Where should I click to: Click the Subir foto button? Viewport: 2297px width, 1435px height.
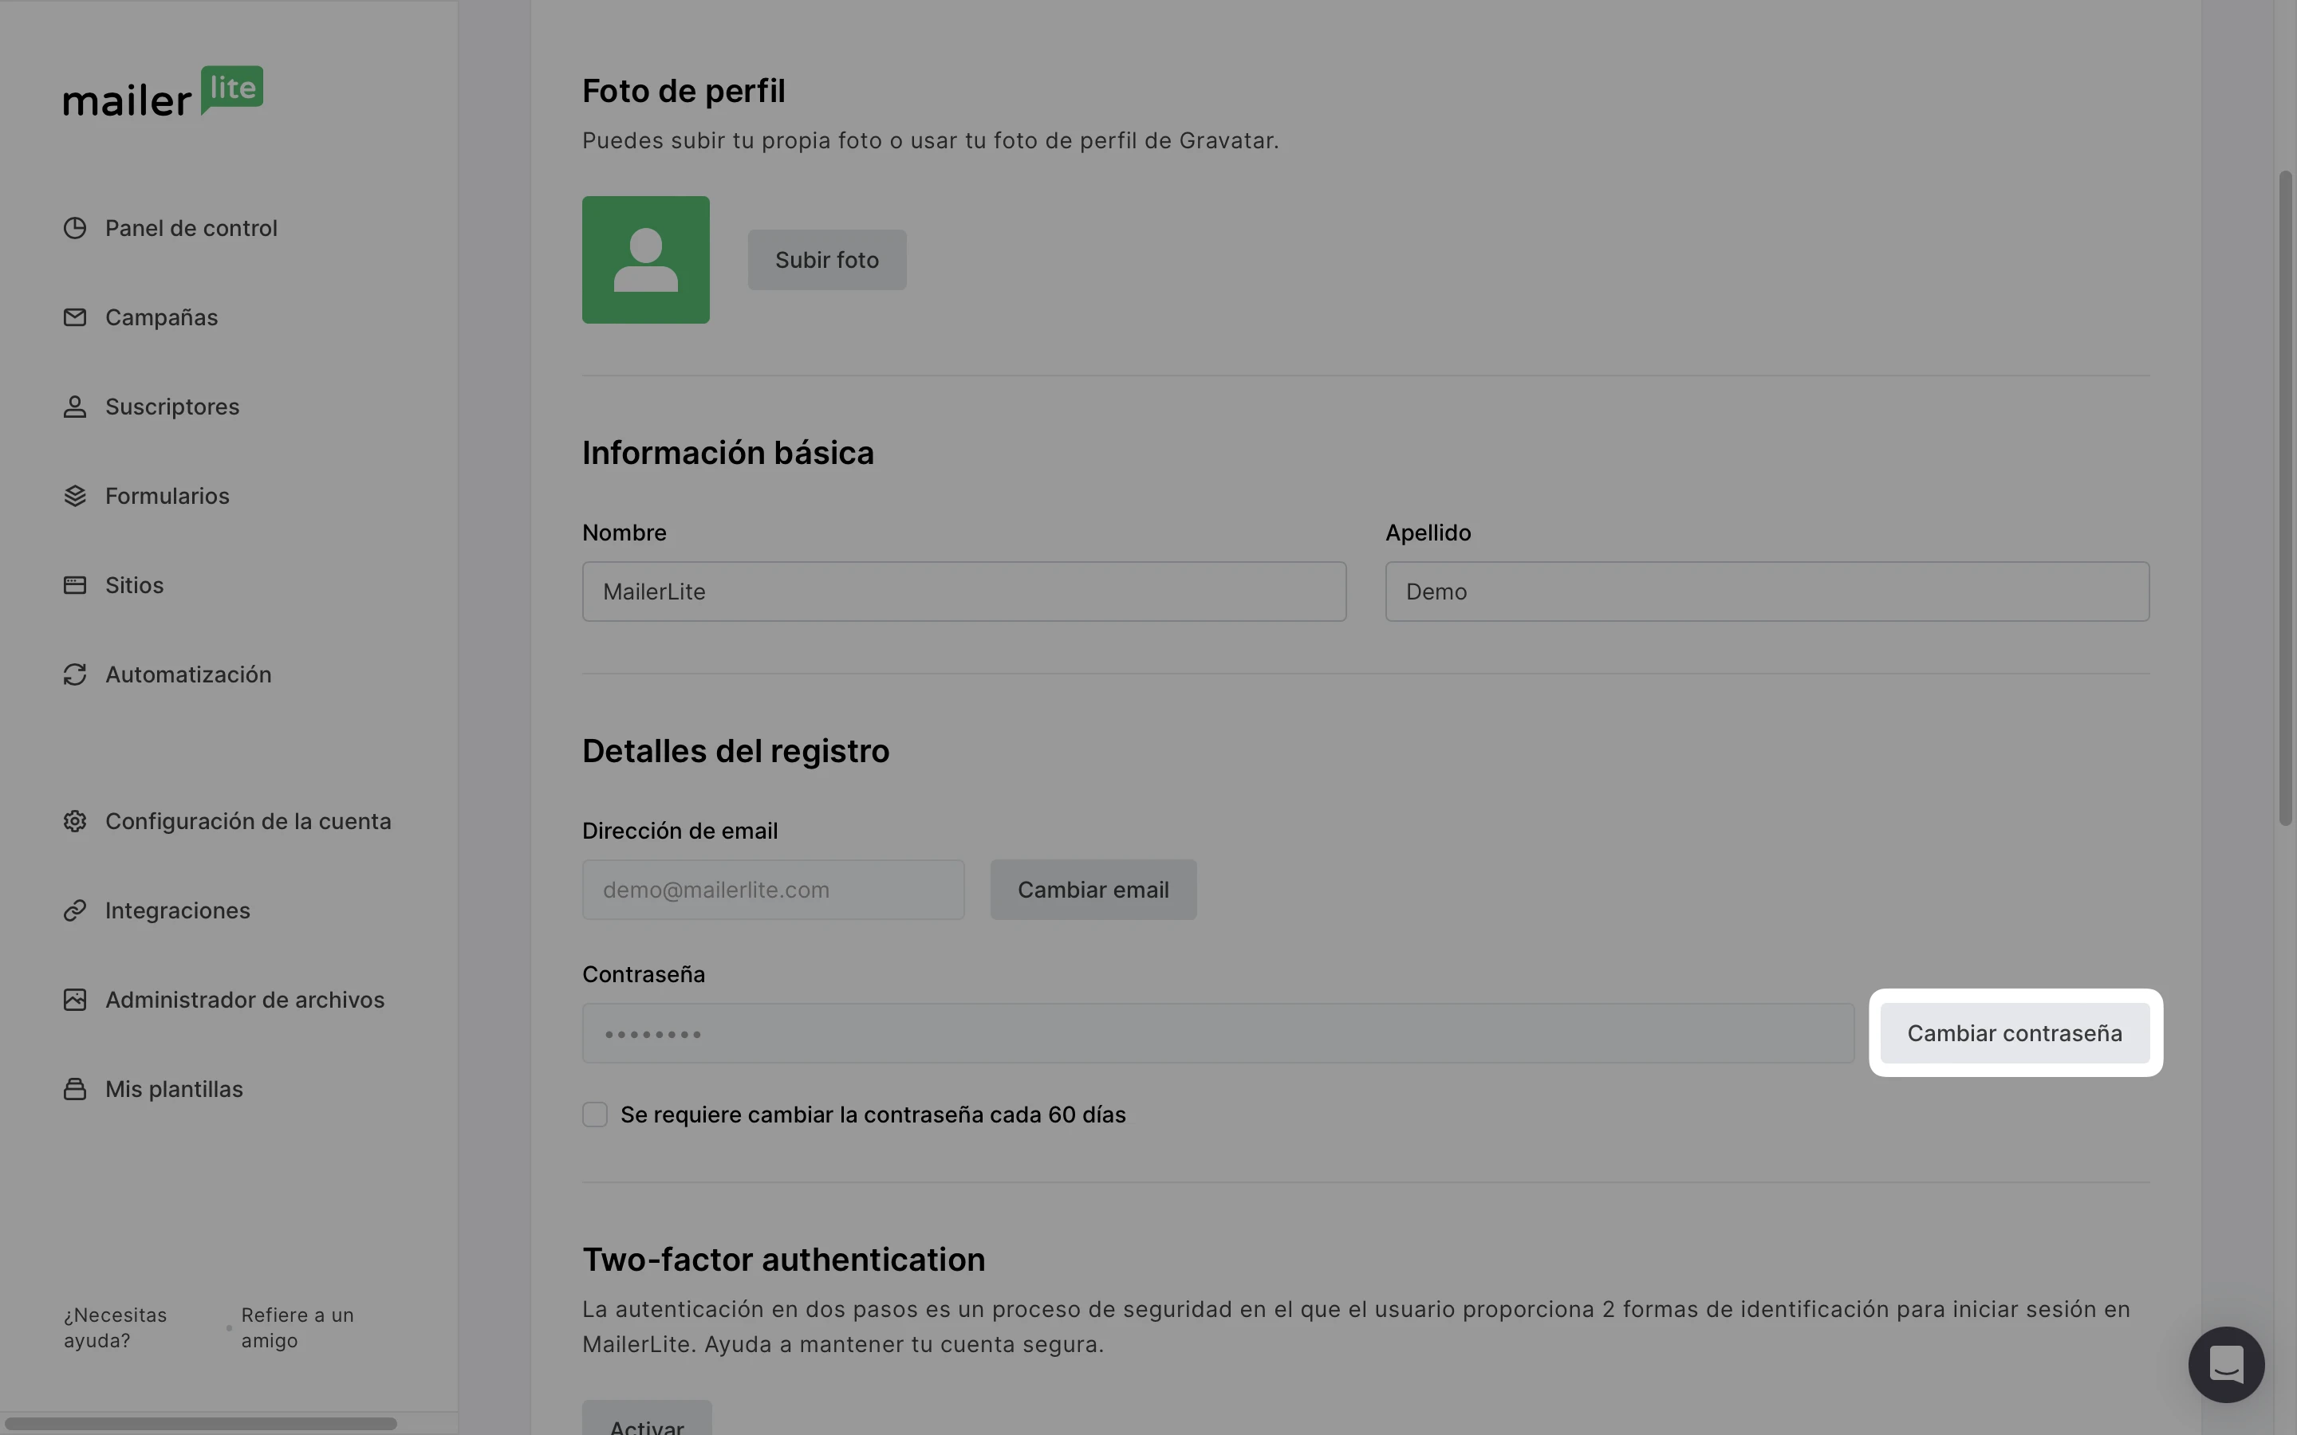click(825, 260)
